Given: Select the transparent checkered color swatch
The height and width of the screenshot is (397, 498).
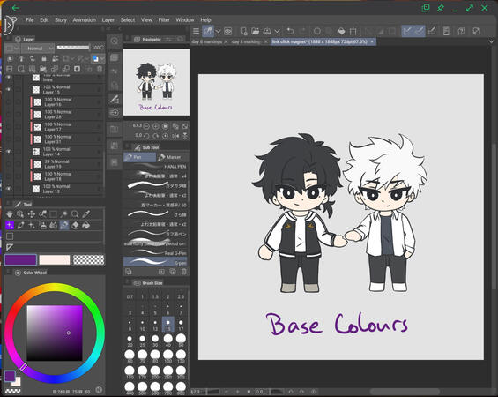Looking at the screenshot, I should [89, 259].
